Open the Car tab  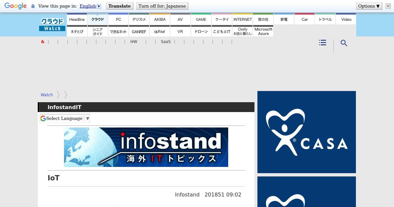click(x=305, y=19)
